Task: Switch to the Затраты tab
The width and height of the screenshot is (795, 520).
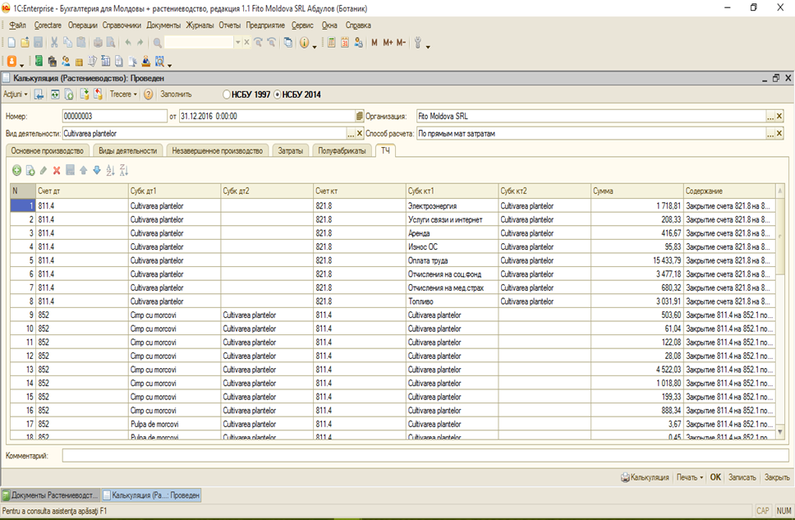Action: pyautogui.click(x=291, y=150)
